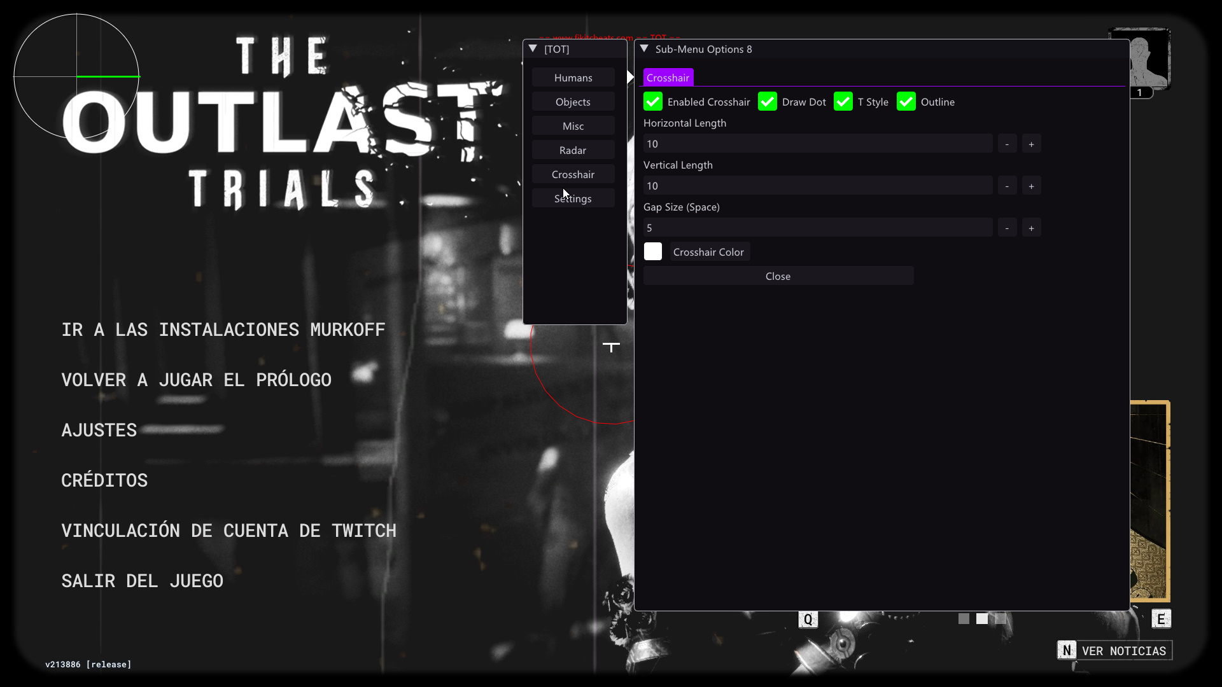Viewport: 1222px width, 687px height.
Task: Click the Ver Noticias button
Action: 1115,651
